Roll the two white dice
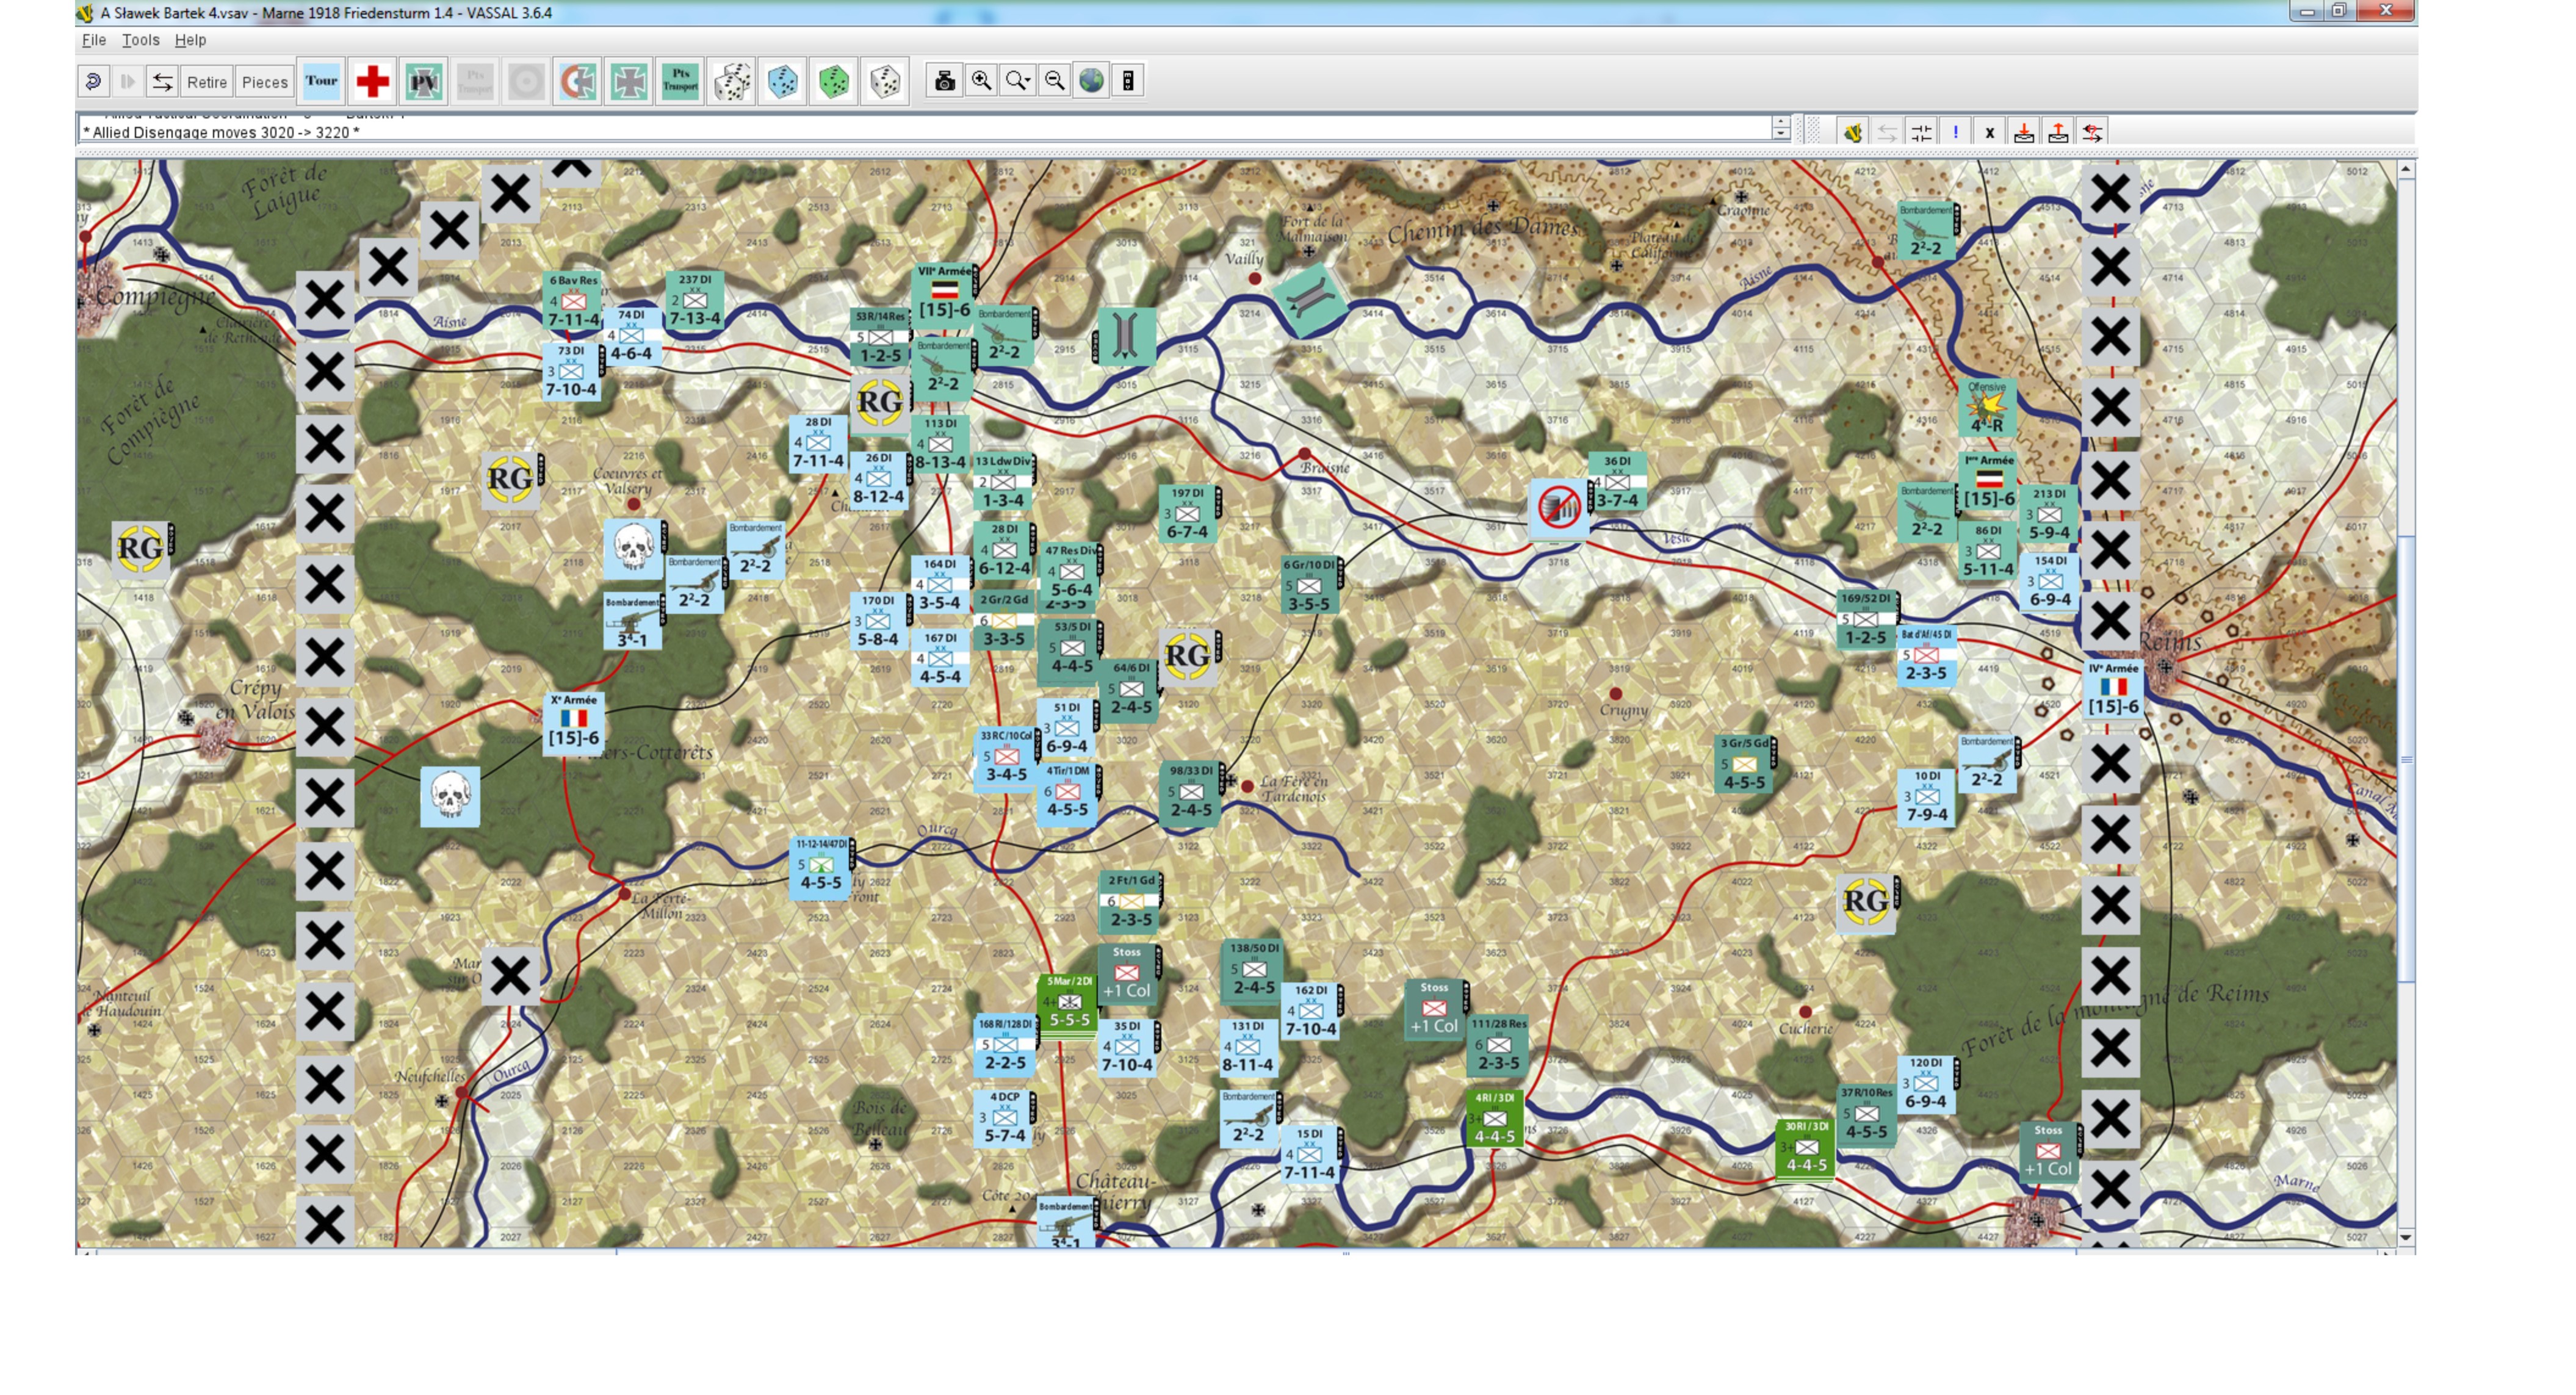 732,81
